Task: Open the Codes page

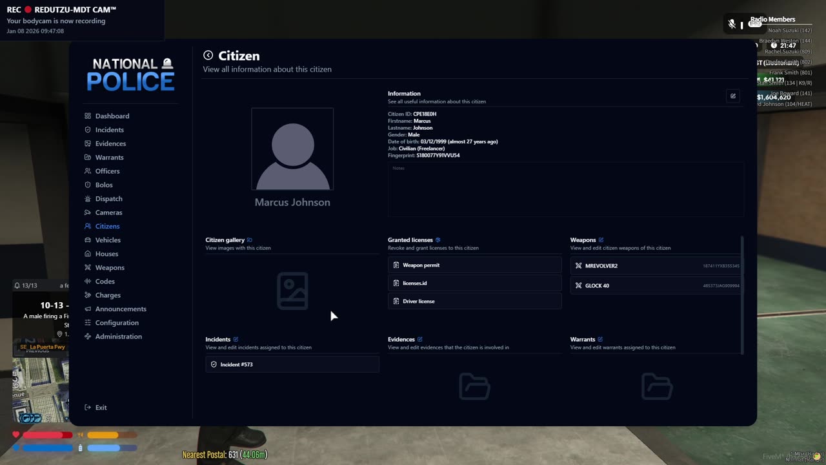Action: [x=105, y=282]
